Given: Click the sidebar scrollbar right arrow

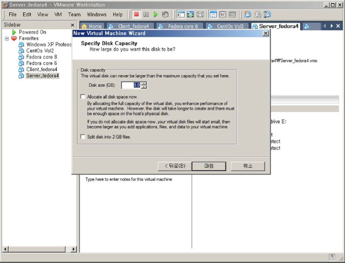Looking at the screenshot, I should [73, 249].
